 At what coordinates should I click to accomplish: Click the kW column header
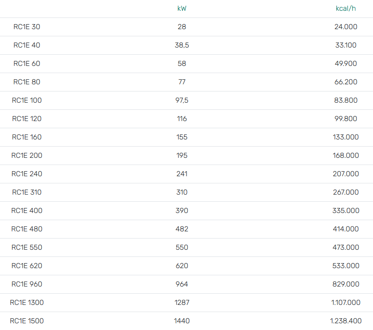point(182,9)
